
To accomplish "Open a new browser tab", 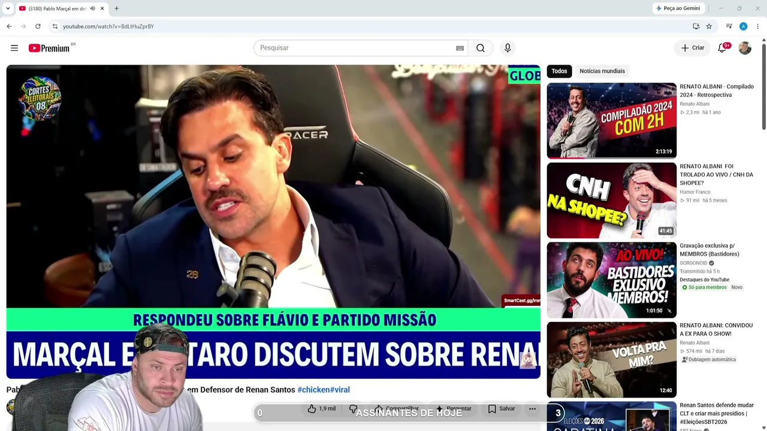I will click(x=116, y=8).
